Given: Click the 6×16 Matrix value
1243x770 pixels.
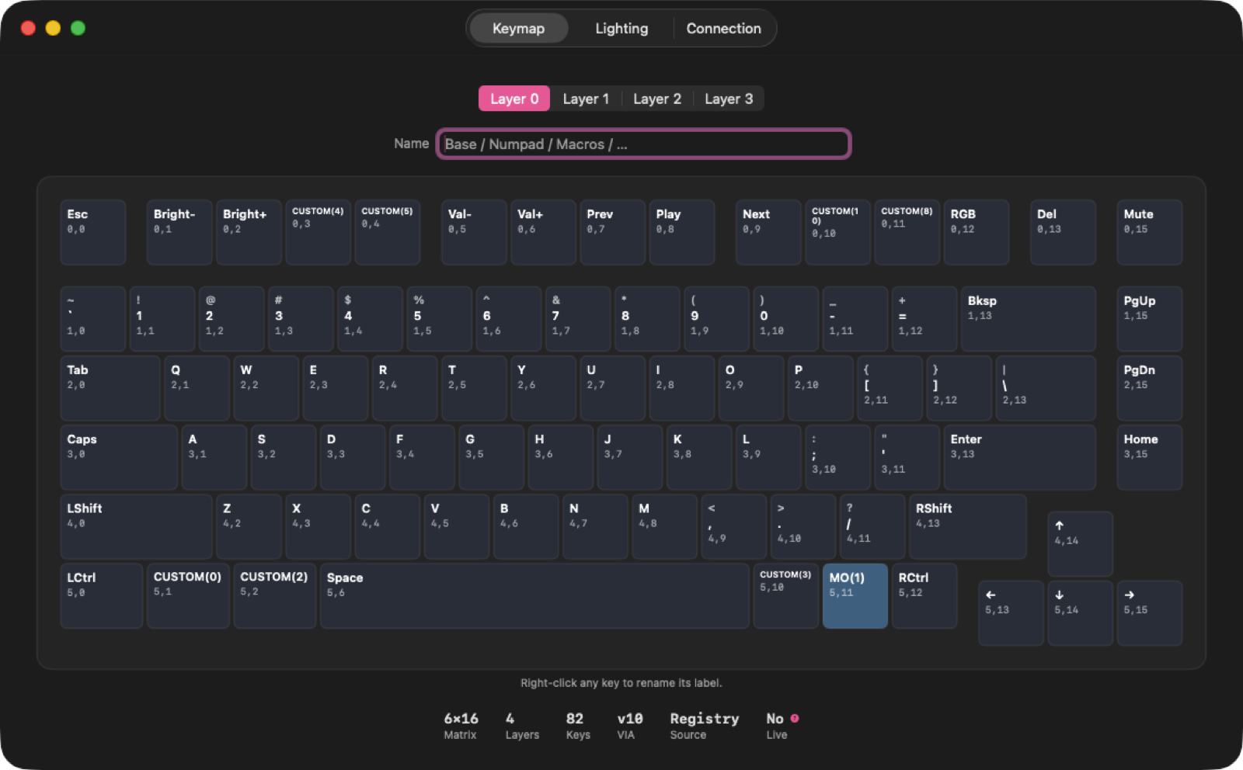Looking at the screenshot, I should pyautogui.click(x=461, y=719).
